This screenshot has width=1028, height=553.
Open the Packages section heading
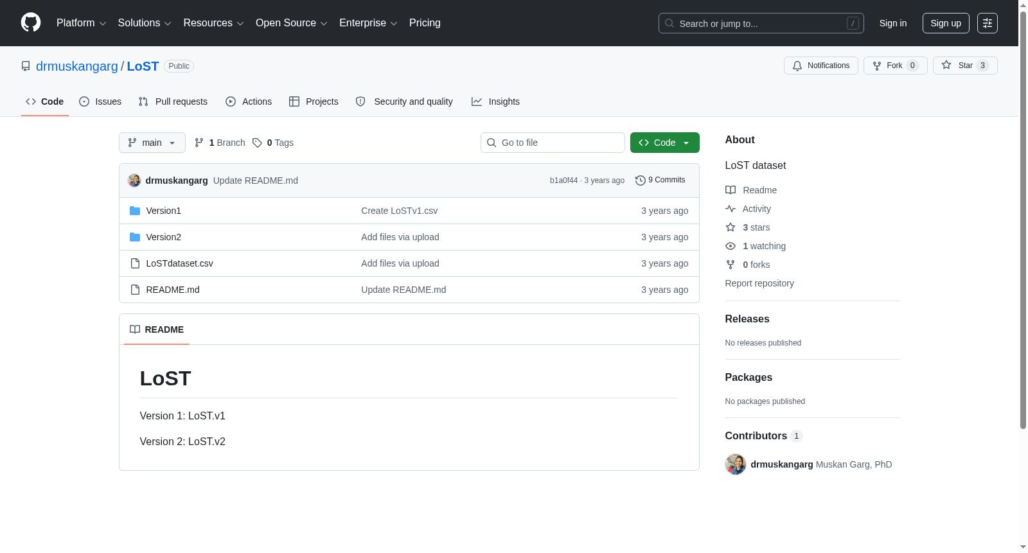pyautogui.click(x=749, y=378)
